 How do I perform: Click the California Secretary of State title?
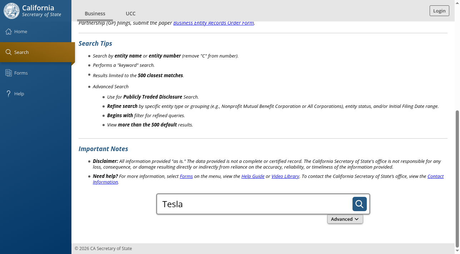pyautogui.click(x=42, y=11)
